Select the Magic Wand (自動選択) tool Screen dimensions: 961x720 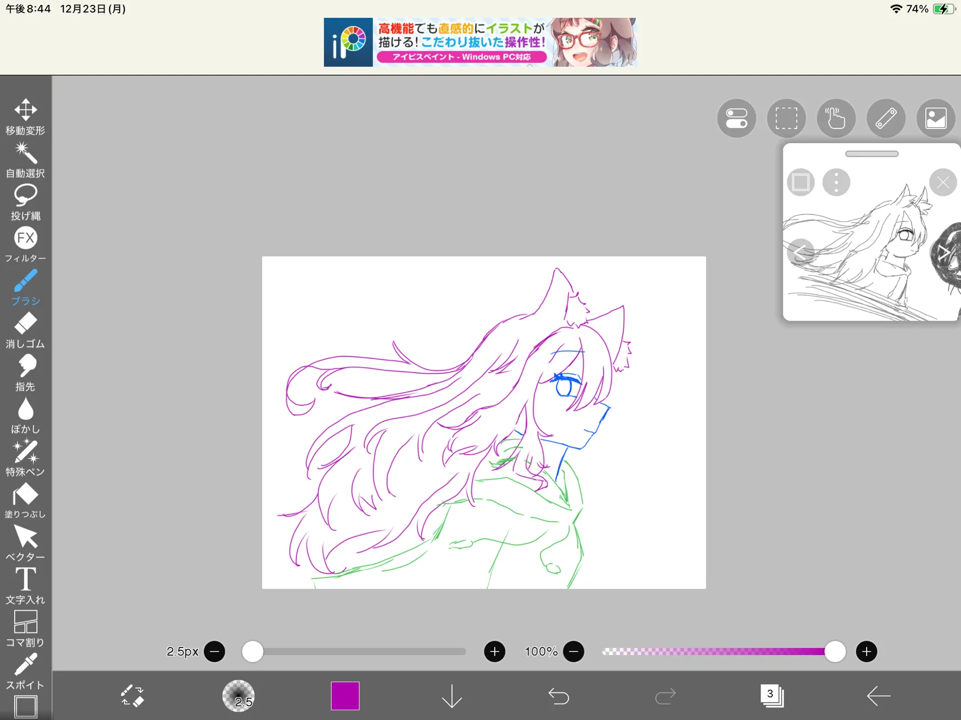[25, 160]
